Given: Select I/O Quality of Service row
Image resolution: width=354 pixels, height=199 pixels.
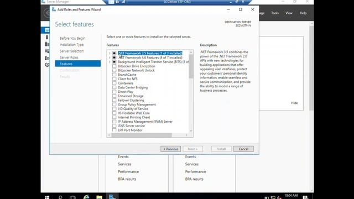Looking at the screenshot, I should 133,109.
